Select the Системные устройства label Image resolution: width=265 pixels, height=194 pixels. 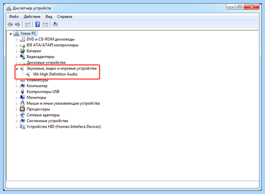(x=47, y=121)
